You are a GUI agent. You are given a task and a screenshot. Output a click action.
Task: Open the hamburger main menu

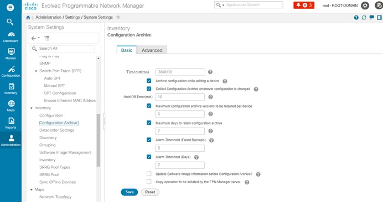10,7
